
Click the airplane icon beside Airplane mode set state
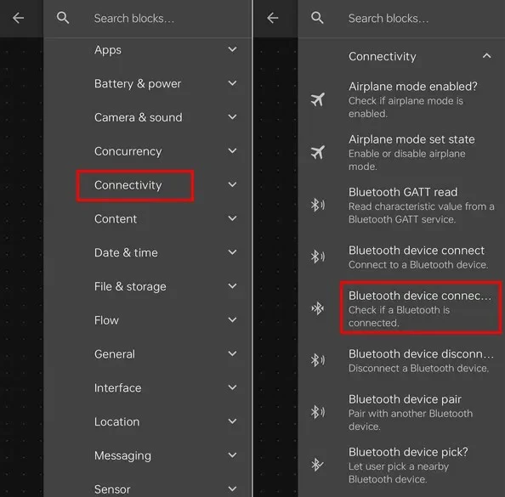[x=317, y=152]
